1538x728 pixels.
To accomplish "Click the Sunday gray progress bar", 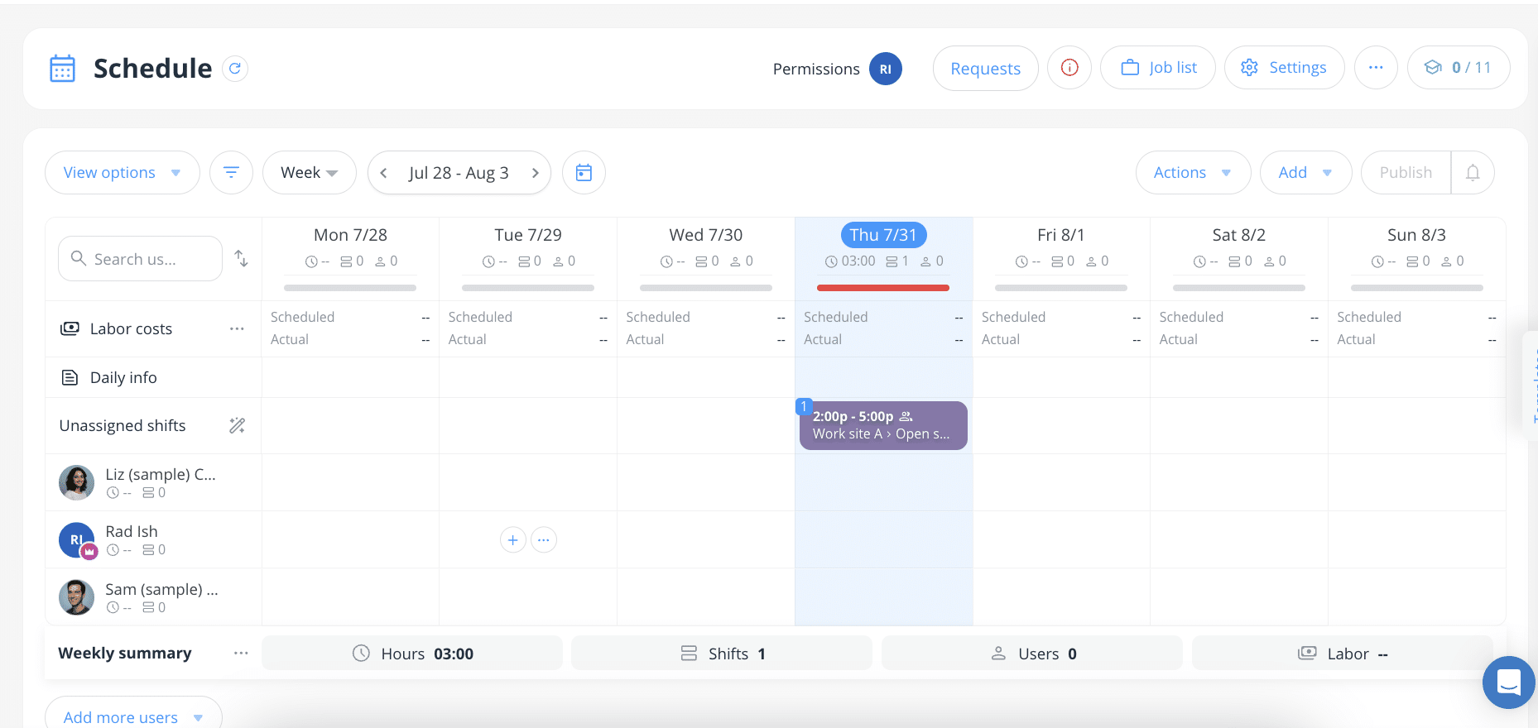I will point(1416,288).
